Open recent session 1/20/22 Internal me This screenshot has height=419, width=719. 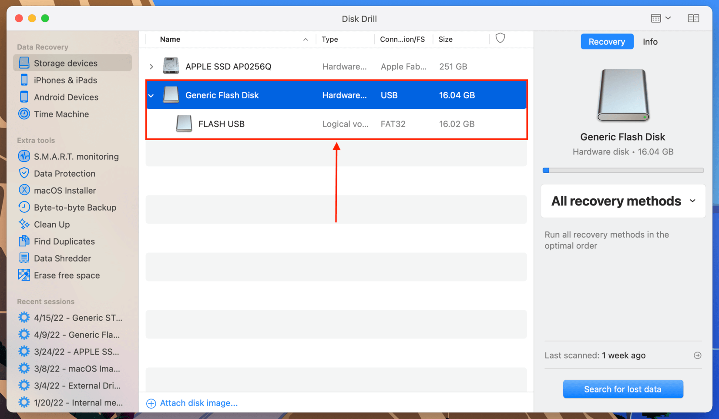click(78, 402)
